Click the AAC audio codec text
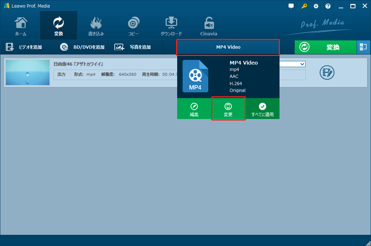Image resolution: width=371 pixels, height=246 pixels. [x=234, y=76]
